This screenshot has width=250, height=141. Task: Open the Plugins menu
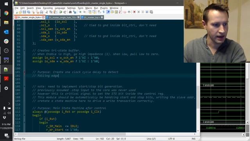click(x=104, y=8)
